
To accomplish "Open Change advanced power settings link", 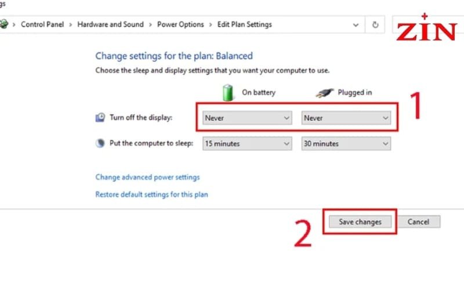I will (147, 177).
